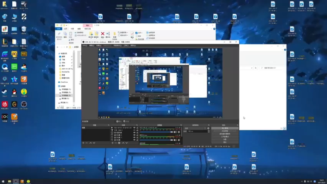Open source properties gear under sources list
The height and width of the screenshot is (184, 327).
tap(119, 143)
